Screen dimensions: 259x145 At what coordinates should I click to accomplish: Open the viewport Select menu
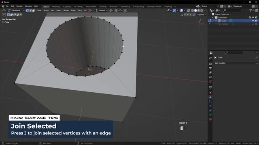(46, 10)
